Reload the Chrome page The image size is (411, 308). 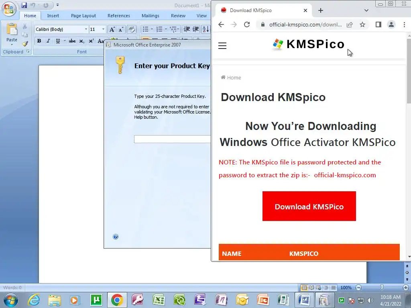click(x=247, y=24)
